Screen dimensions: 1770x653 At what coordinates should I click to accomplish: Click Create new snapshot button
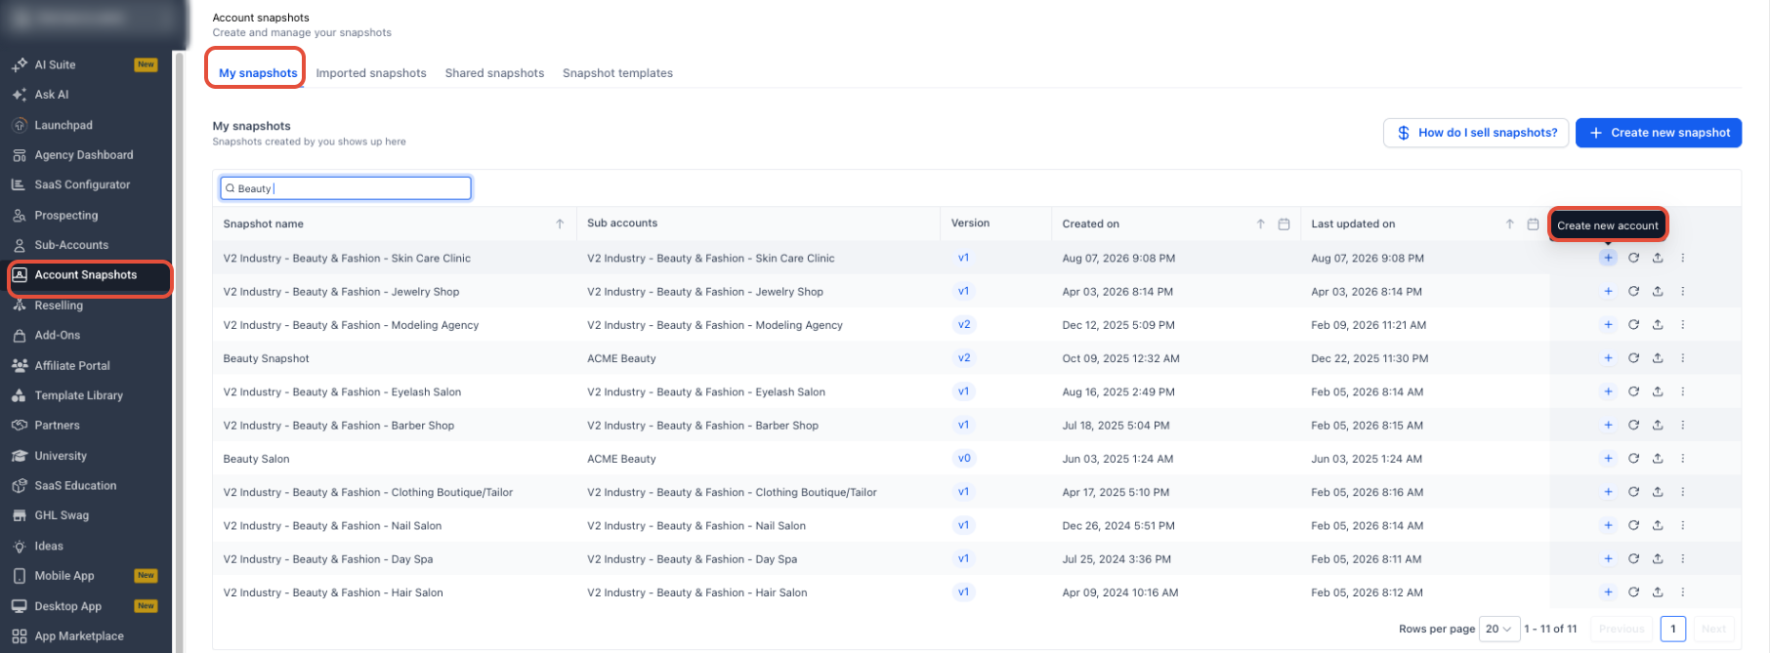1658,133
